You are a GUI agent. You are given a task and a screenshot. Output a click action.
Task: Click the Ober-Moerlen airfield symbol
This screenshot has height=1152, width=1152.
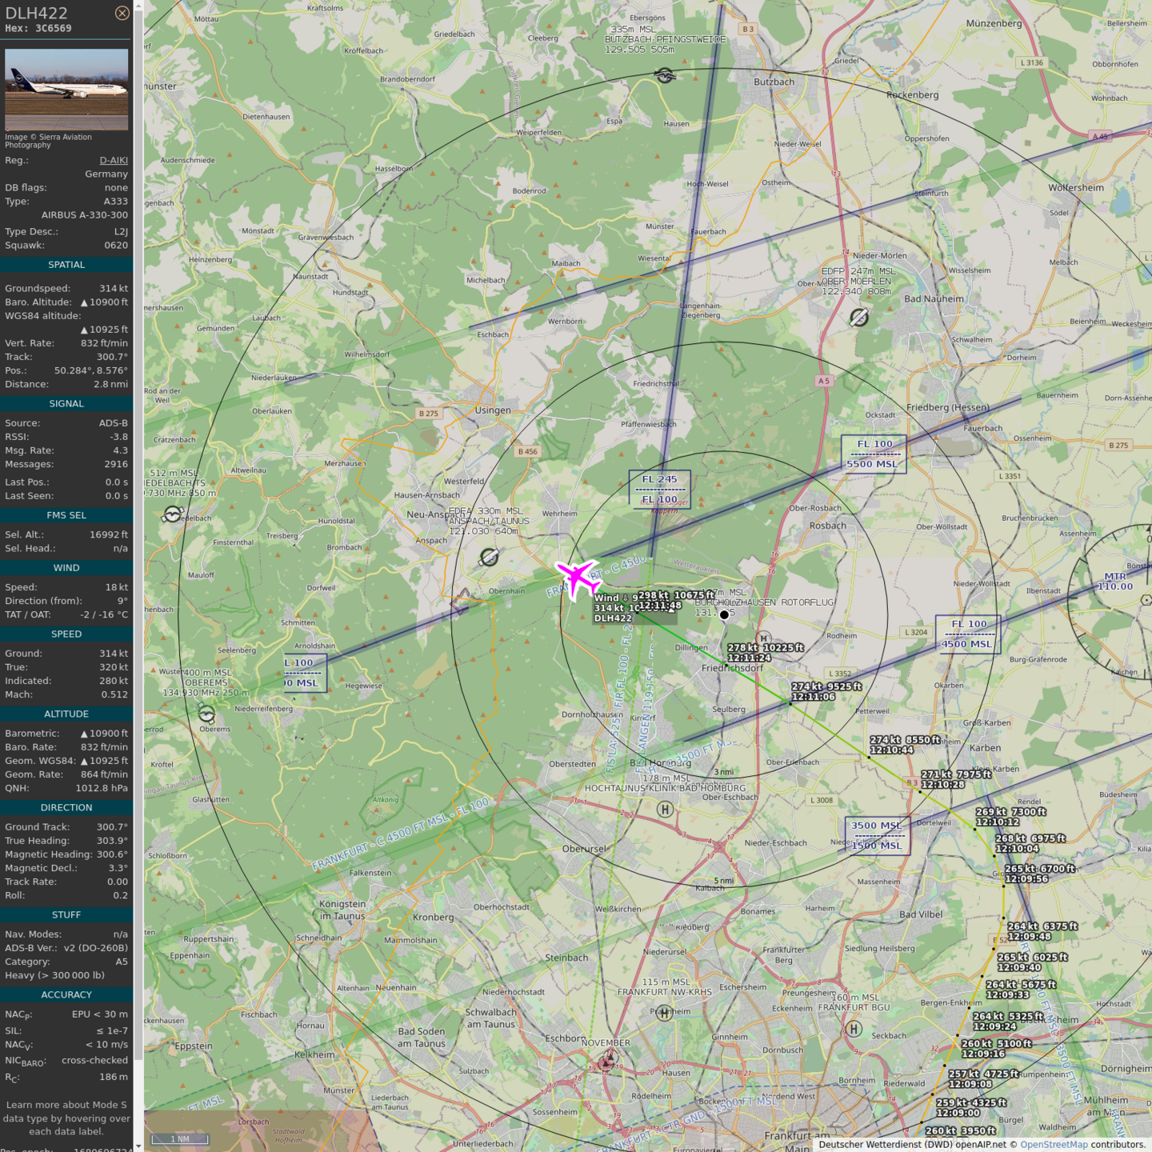pyautogui.click(x=859, y=318)
